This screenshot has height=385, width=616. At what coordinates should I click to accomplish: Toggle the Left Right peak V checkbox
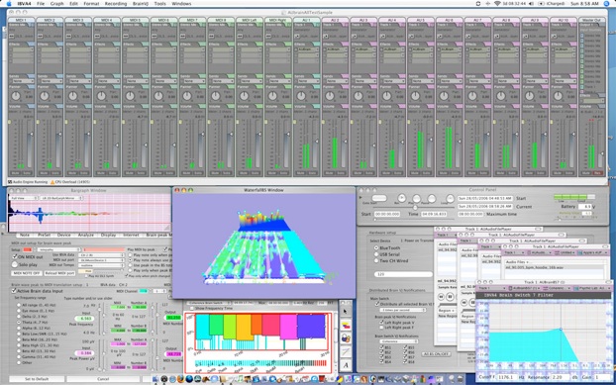(x=381, y=323)
